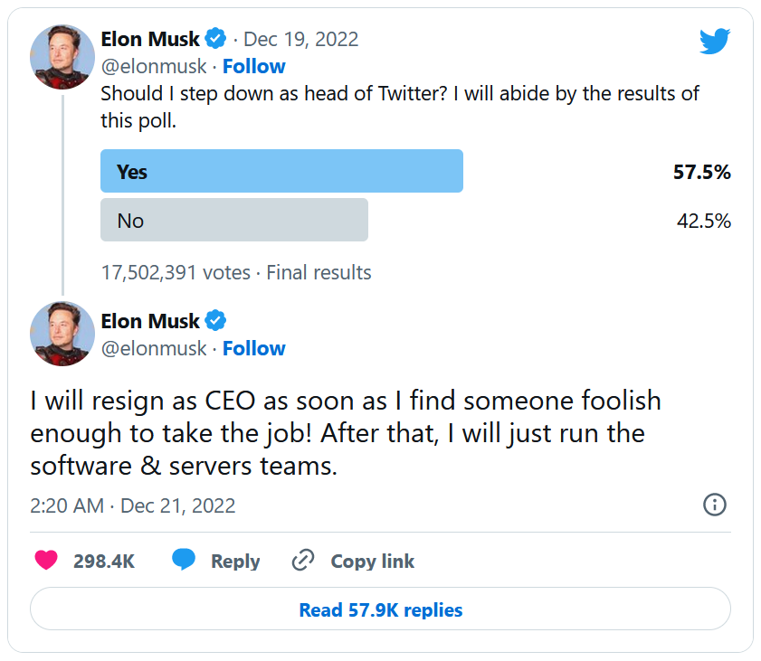Click the blue reply bubble icon

point(184,561)
